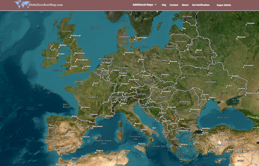
Task: Expand the chevron beside Additional Maps
Action: click(x=155, y=5)
